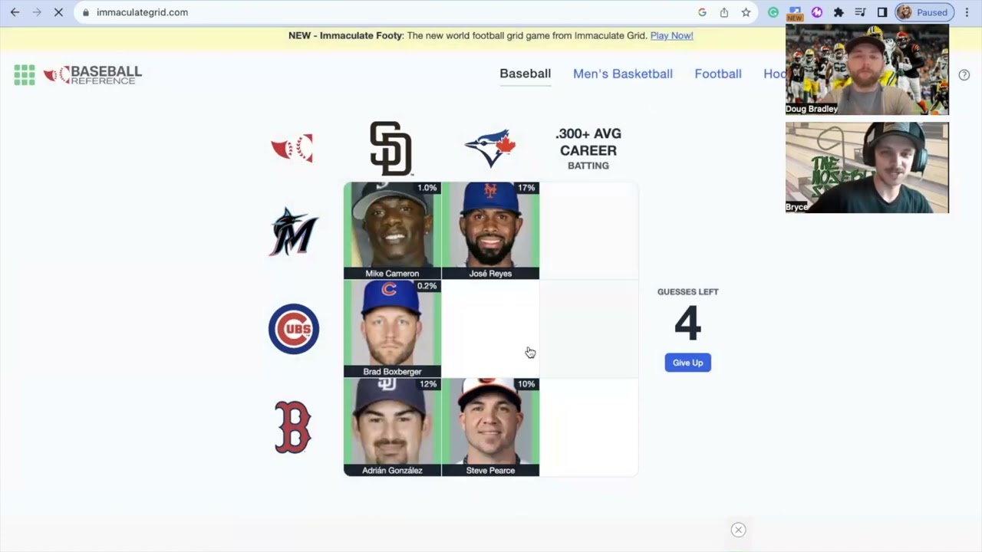Image resolution: width=982 pixels, height=552 pixels.
Task: Open the Extensions puzzle piece menu
Action: point(839,12)
